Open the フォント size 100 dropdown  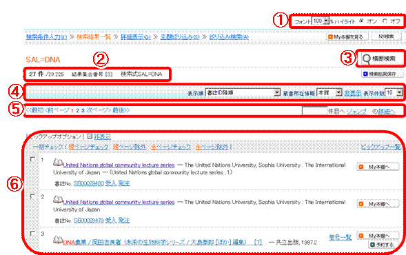click(321, 21)
